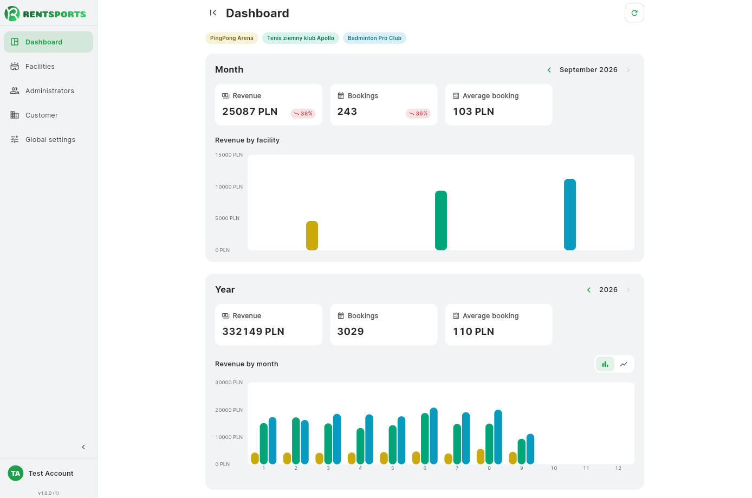Click the Dashboard layout icon
This screenshot has height=498, width=752.
click(x=15, y=42)
